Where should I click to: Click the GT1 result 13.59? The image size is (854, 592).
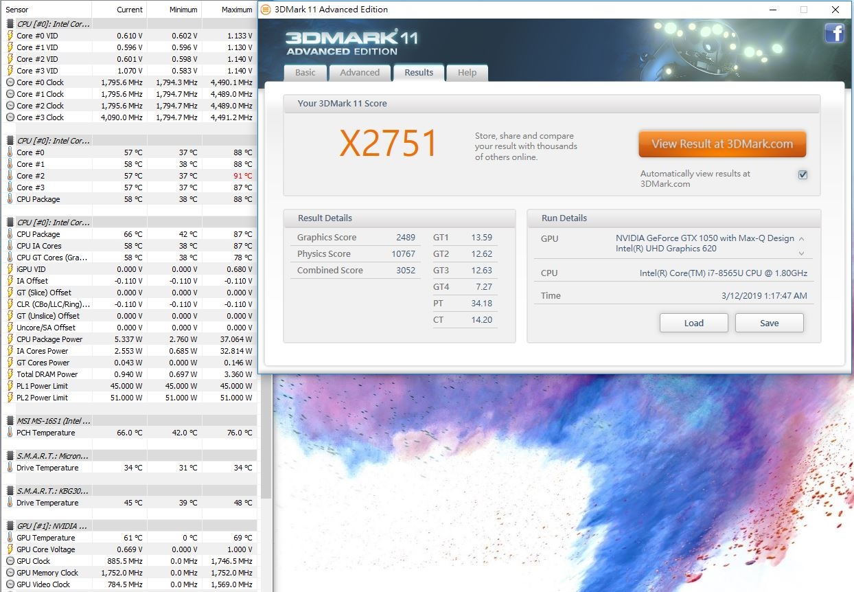click(481, 238)
